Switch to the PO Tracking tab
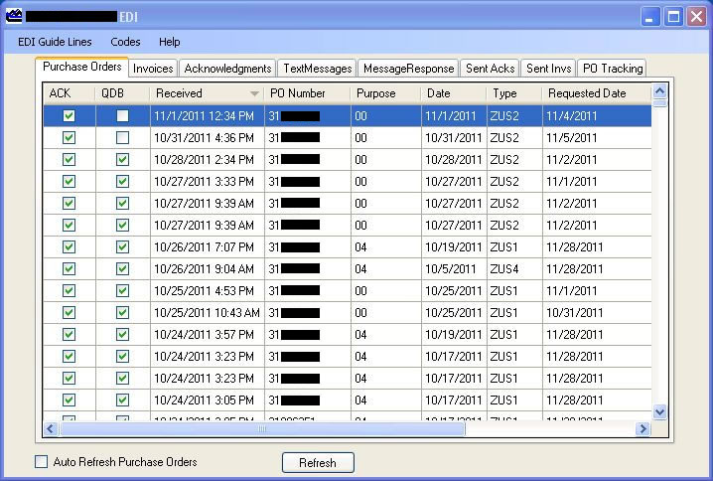This screenshot has width=713, height=481. [x=612, y=69]
